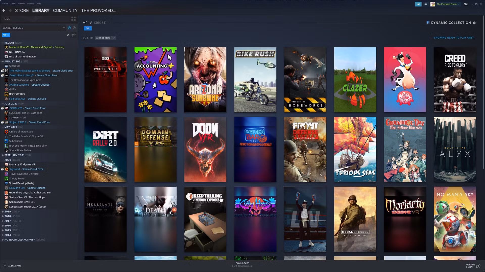Open the Creed Rise to Glory cover
This screenshot has width=485, height=272.
[455, 80]
